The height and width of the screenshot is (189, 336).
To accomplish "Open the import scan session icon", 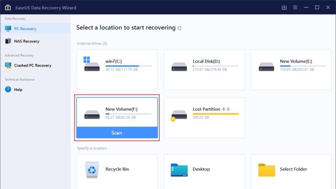I will point(284,8).
